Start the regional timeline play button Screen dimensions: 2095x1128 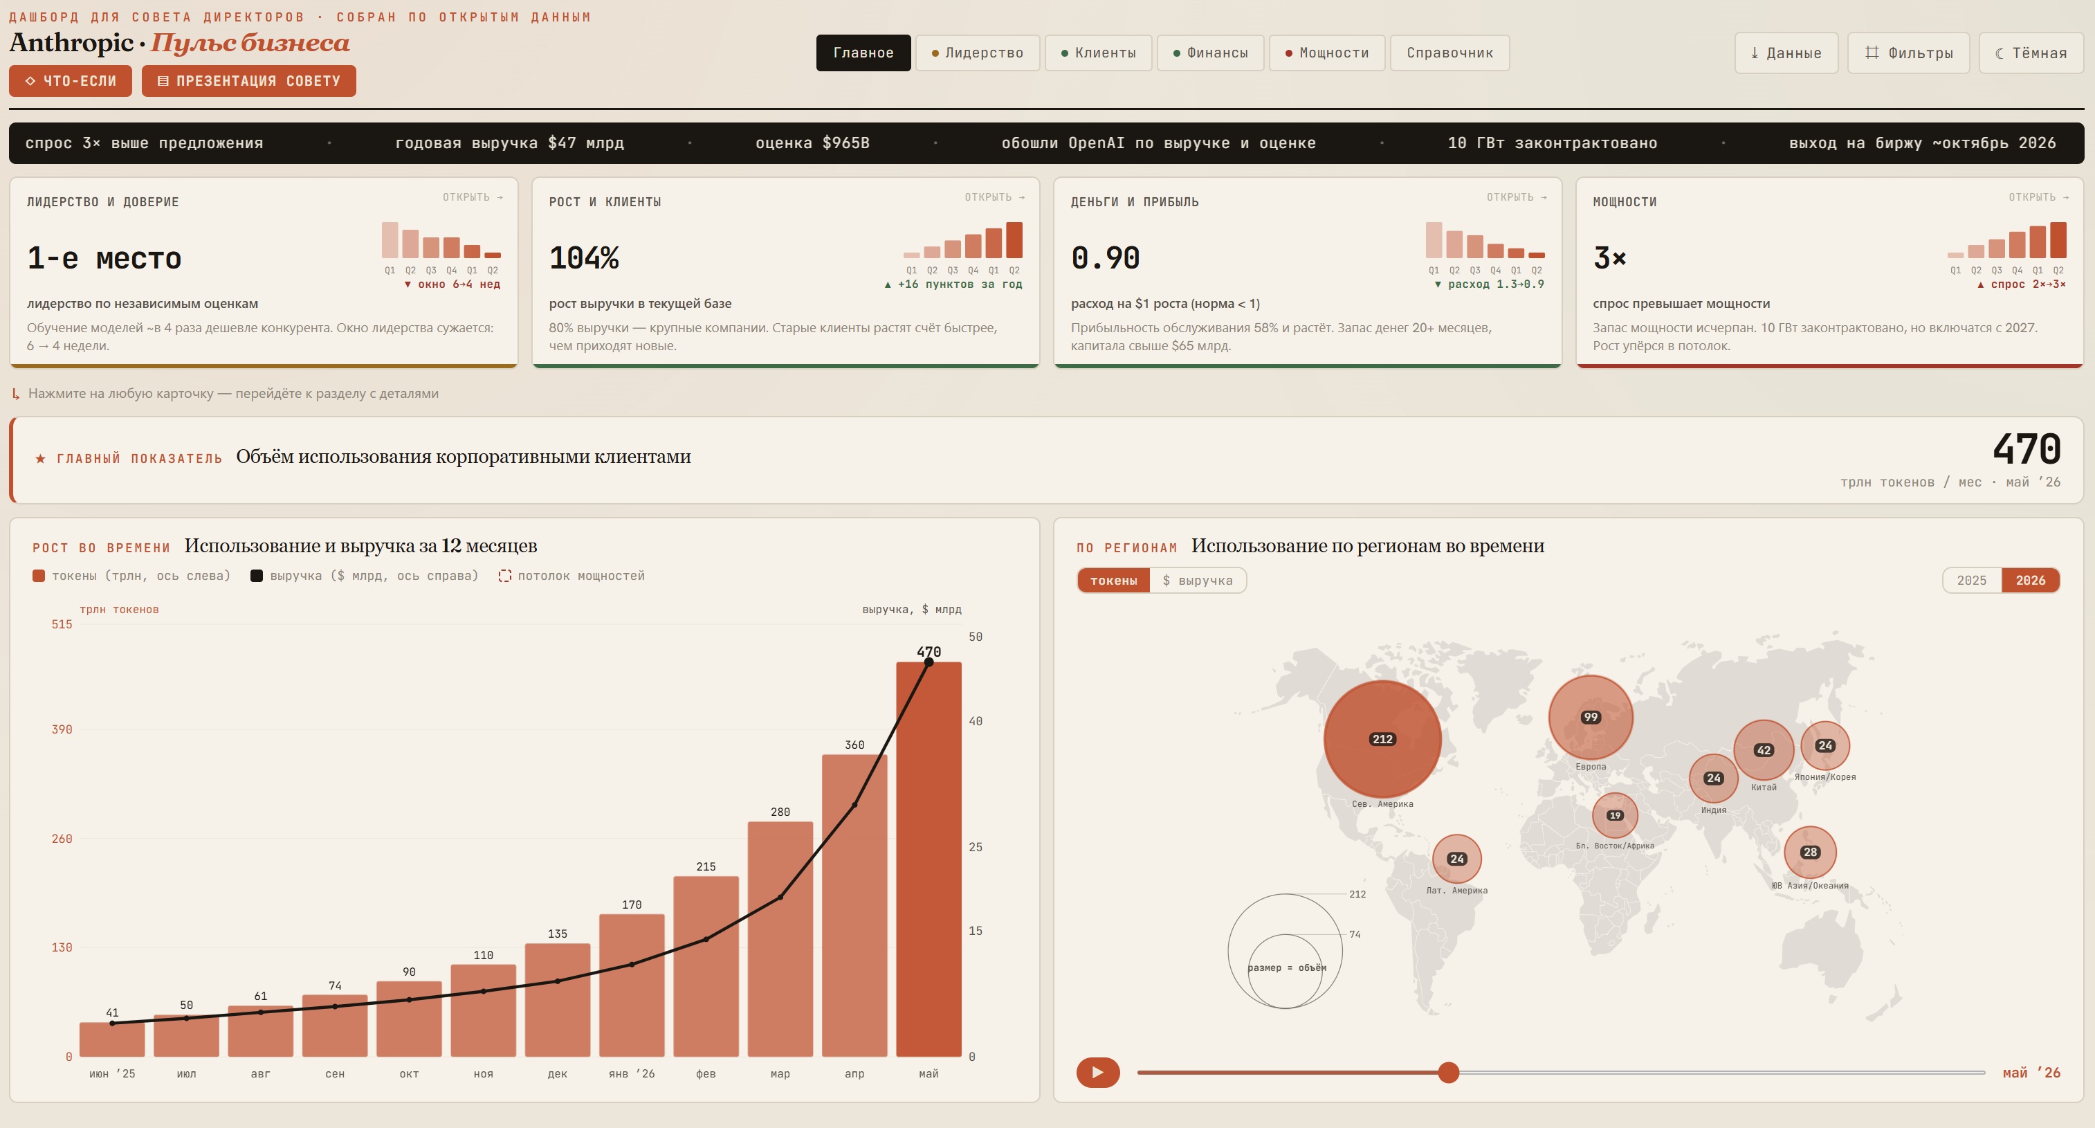[x=1097, y=1072]
